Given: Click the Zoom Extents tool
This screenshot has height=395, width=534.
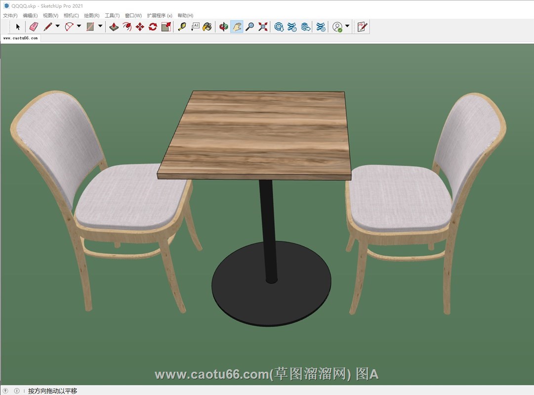Looking at the screenshot, I should tap(263, 27).
